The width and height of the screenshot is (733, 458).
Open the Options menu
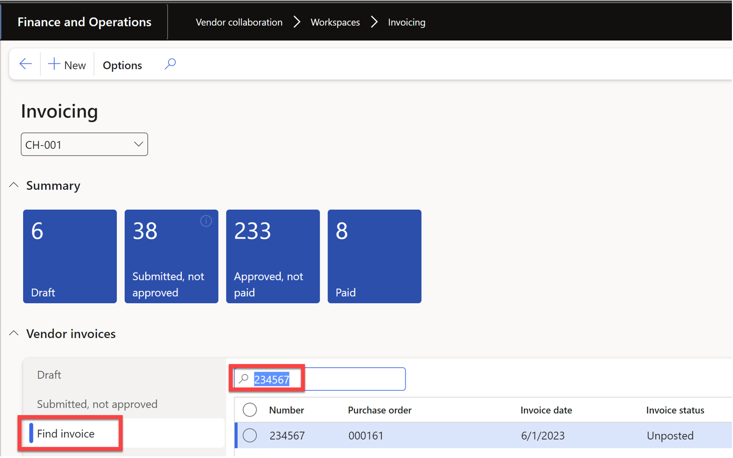tap(122, 65)
